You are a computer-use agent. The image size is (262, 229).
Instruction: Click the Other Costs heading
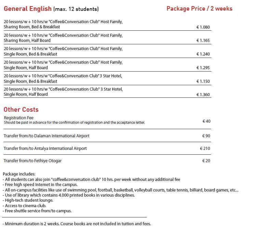pos(21,110)
